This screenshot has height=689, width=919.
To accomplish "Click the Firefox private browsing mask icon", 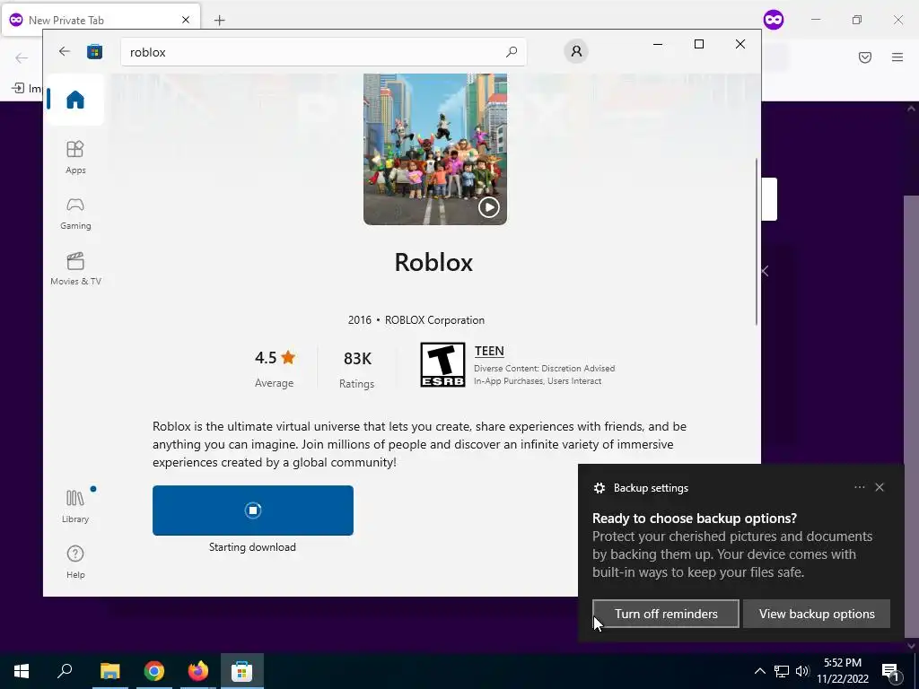I will 774,20.
